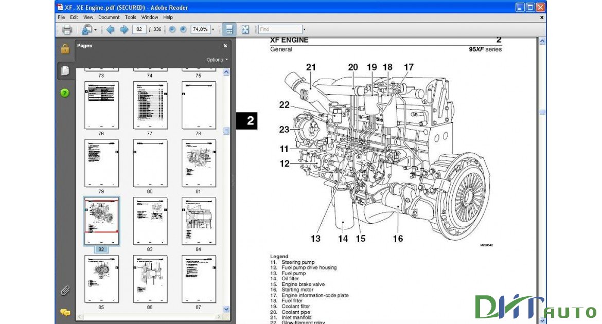Select page 78 thumbnail
Screen dimensions: 602x324
click(x=199, y=105)
